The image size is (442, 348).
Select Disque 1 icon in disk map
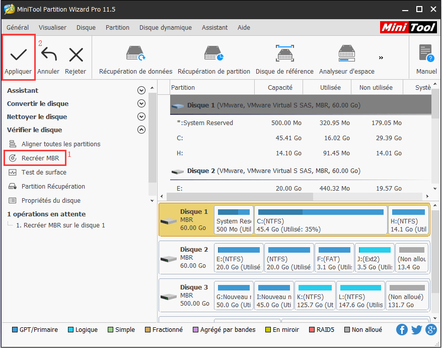(169, 221)
